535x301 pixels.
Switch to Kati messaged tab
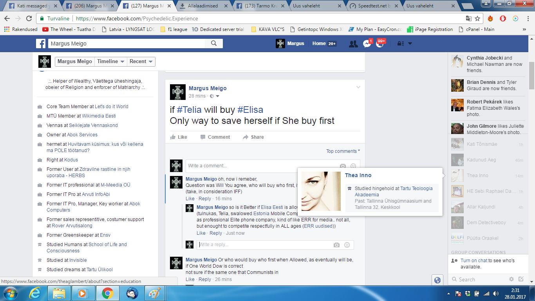[x=33, y=6]
